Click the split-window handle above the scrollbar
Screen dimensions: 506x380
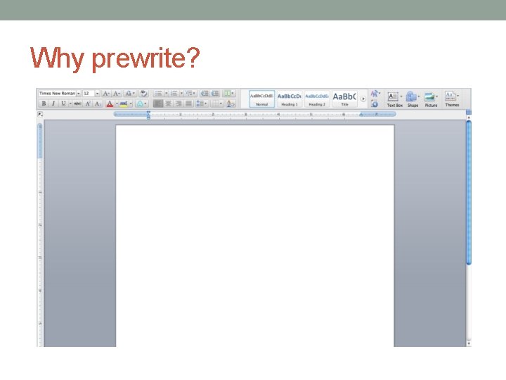pos(469,112)
